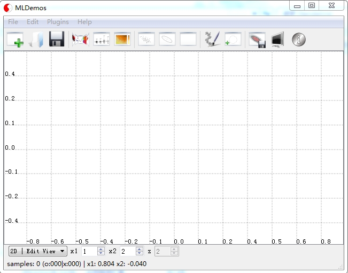Close the MLDemos window
348x273 pixels.
pyautogui.click(x=331, y=6)
